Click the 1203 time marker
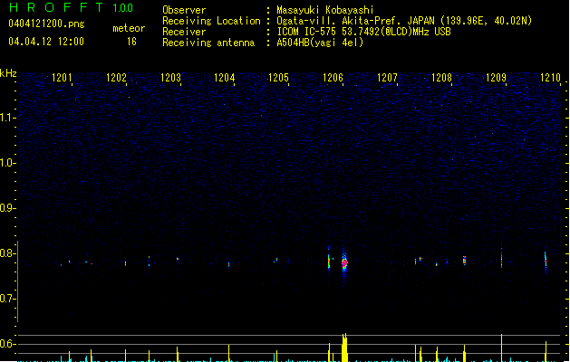This screenshot has height=362, width=570. (170, 78)
